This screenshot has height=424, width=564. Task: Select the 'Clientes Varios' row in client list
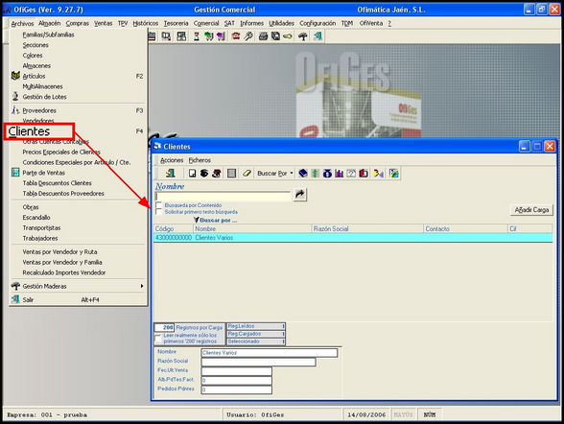pos(353,238)
